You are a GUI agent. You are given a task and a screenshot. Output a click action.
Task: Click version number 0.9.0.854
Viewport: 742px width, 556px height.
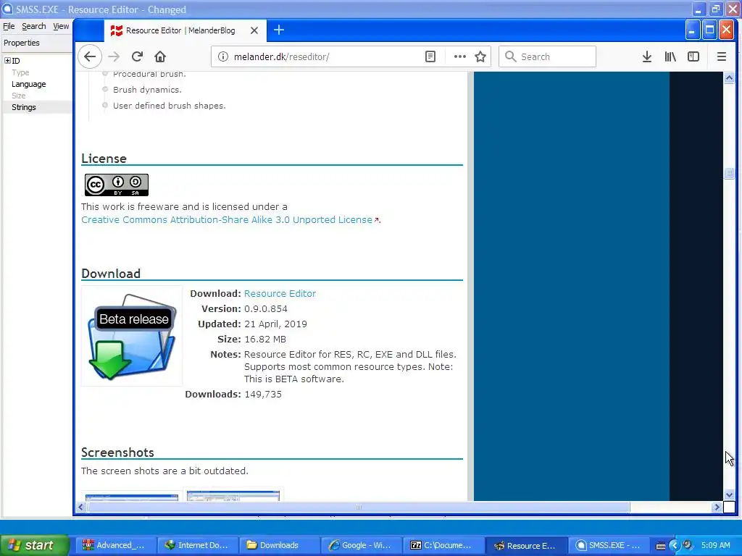[x=265, y=308]
